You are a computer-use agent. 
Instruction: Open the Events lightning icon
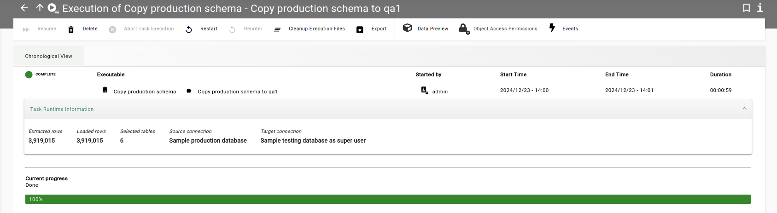(x=552, y=28)
